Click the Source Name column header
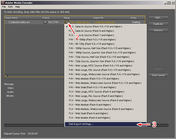This screenshot has height=139, width=176. click(x=23, y=18)
